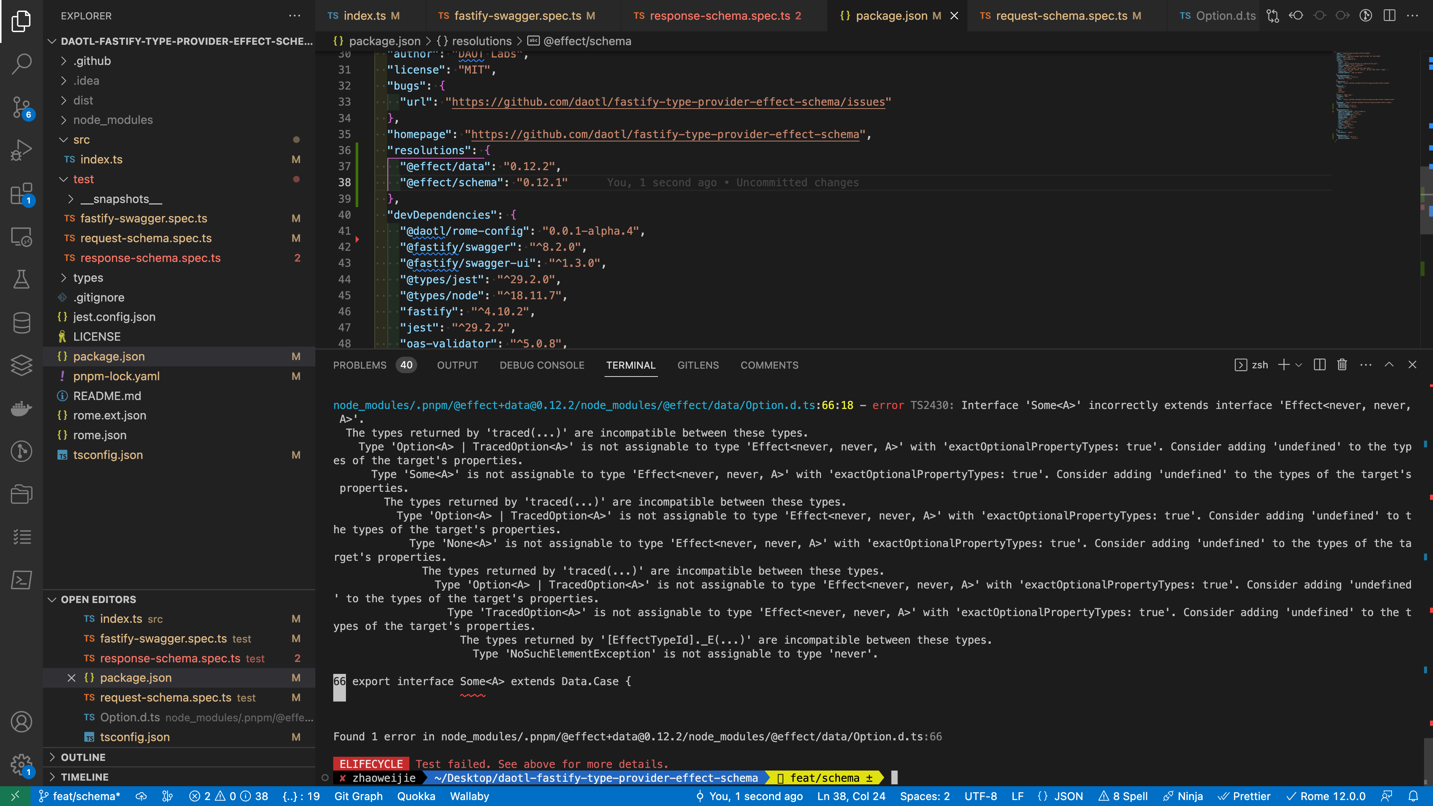
Task: Kill terminal using trash icon
Action: click(1342, 365)
